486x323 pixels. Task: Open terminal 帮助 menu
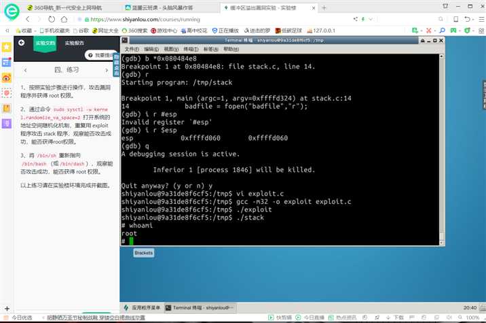click(x=231, y=49)
